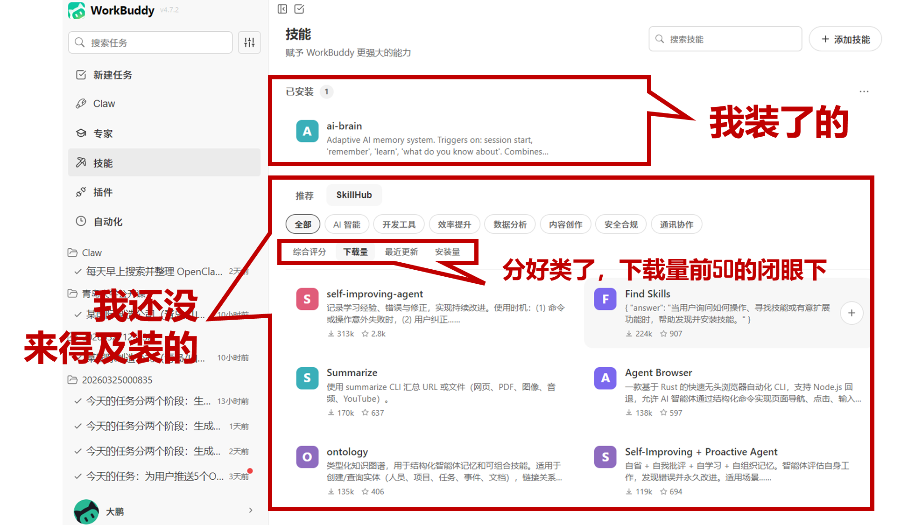Click the self-improving-agent skill icon

coord(307,299)
